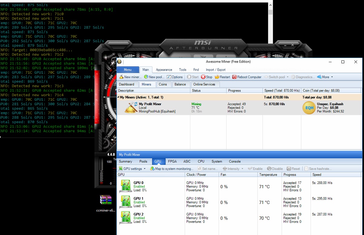
Task: Click the Disable GPU toolbar button
Action: point(275,169)
